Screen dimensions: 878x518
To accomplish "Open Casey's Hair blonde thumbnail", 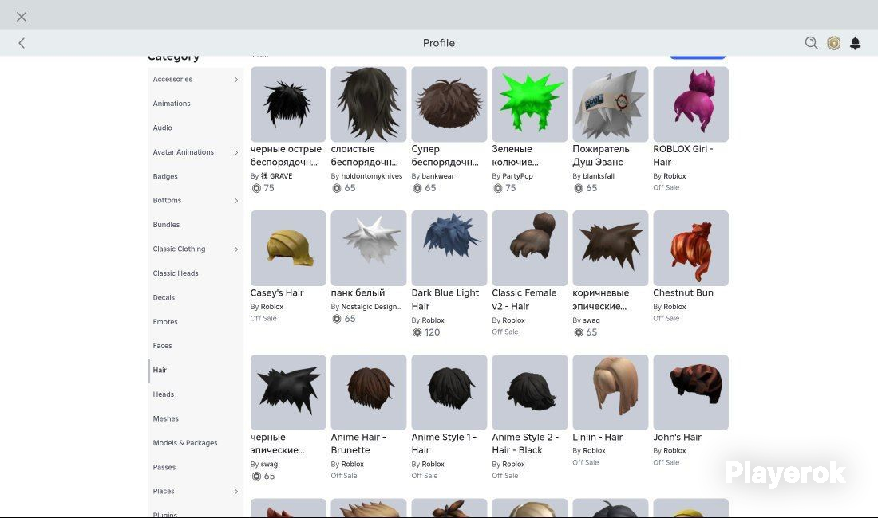I will (288, 248).
